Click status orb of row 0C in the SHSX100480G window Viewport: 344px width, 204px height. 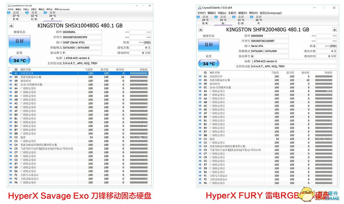[11, 85]
